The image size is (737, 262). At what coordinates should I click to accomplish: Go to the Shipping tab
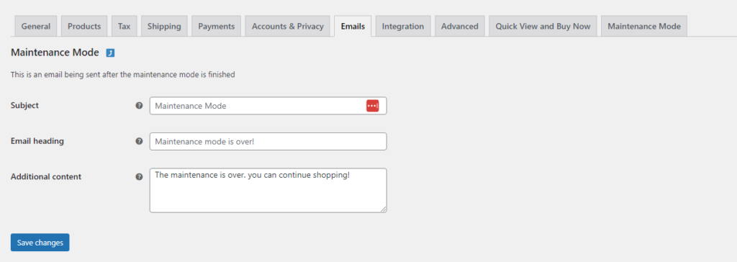(164, 27)
